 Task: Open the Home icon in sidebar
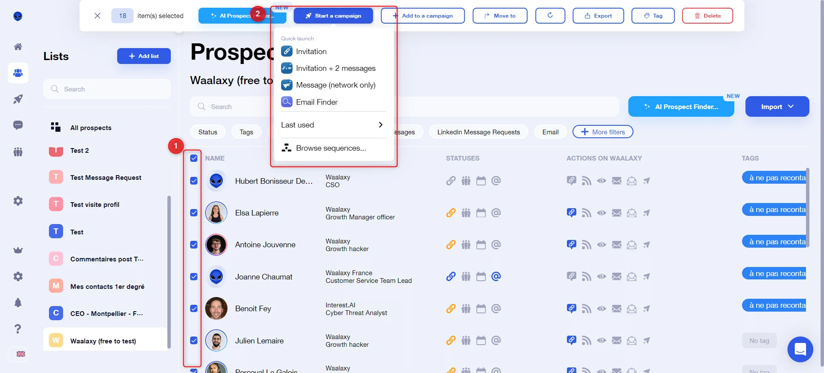(18, 47)
